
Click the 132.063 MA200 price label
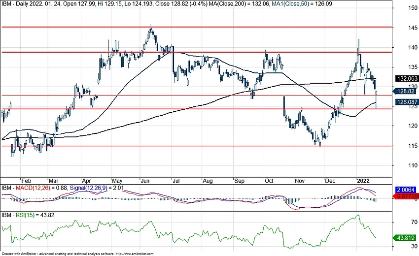pos(407,78)
